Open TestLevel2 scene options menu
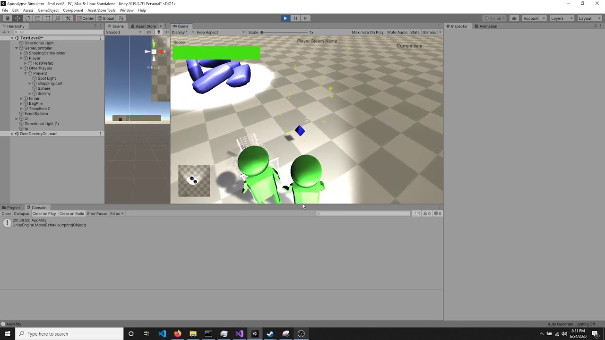This screenshot has height=340, width=605. [x=100, y=38]
